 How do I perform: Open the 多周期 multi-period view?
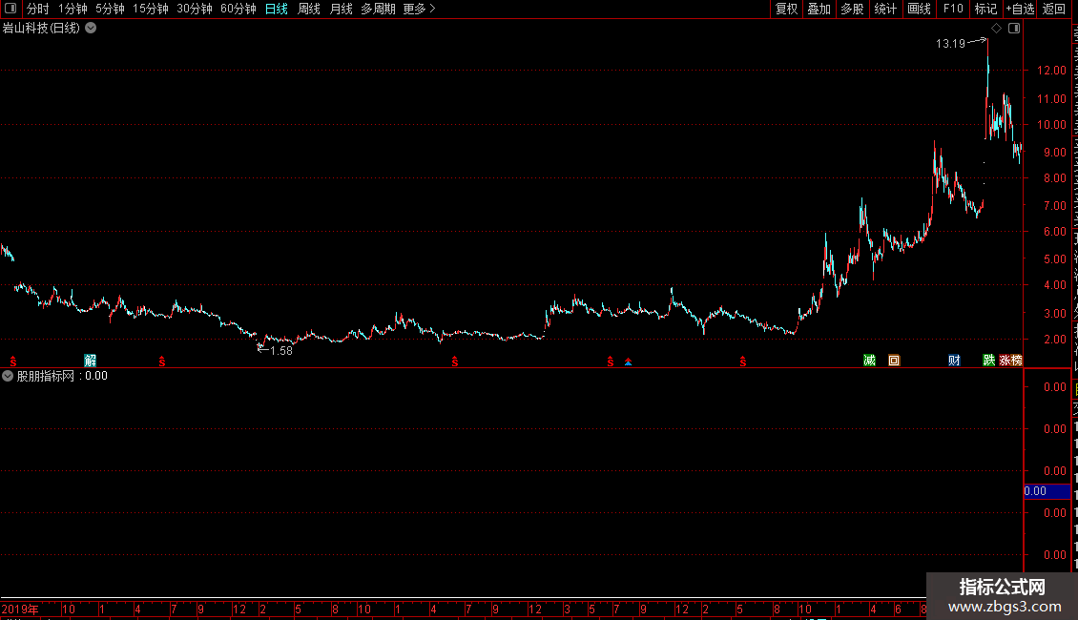(378, 9)
